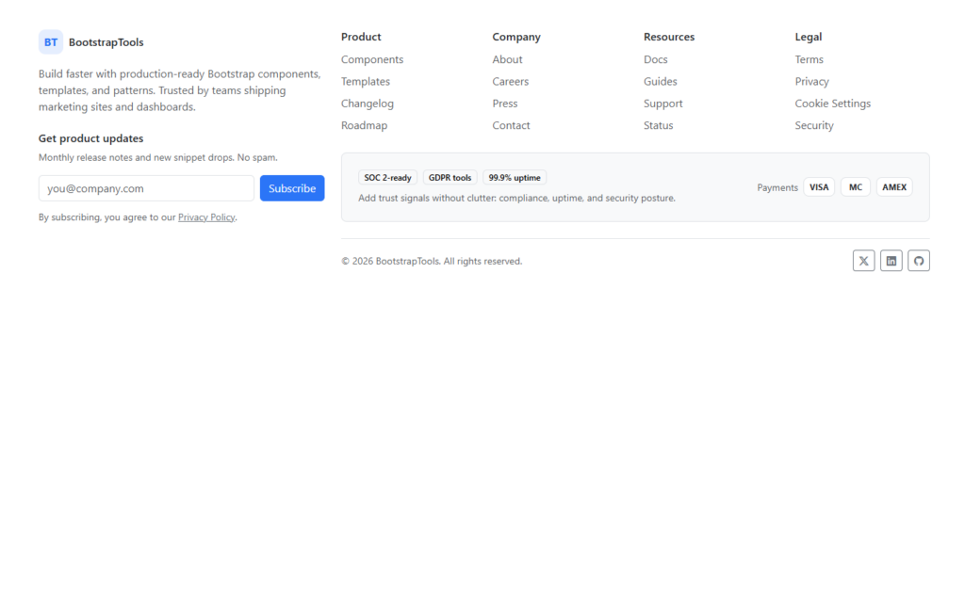This screenshot has width=965, height=594.
Task: Click the SOC 2-ready badge
Action: 387,178
